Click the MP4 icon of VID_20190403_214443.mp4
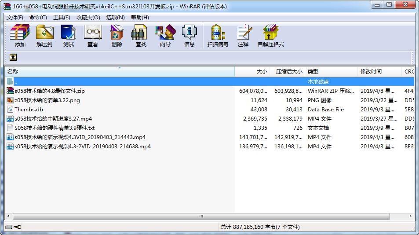This screenshot has height=235, width=419. (10, 137)
